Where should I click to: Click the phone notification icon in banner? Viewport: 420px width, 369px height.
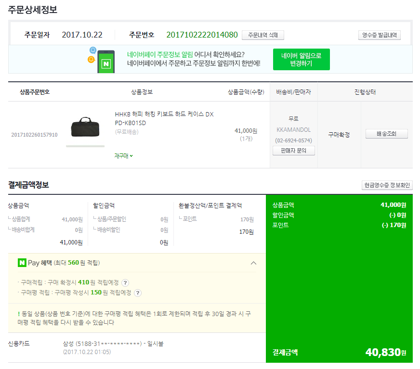click(x=106, y=62)
